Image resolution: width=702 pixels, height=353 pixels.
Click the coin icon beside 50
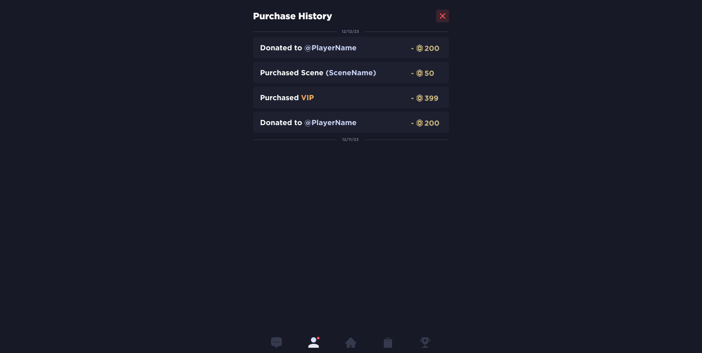click(x=420, y=73)
